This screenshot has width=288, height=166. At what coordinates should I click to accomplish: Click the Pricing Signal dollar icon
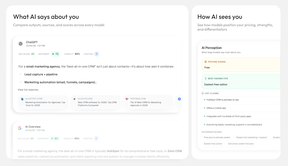click(x=206, y=62)
